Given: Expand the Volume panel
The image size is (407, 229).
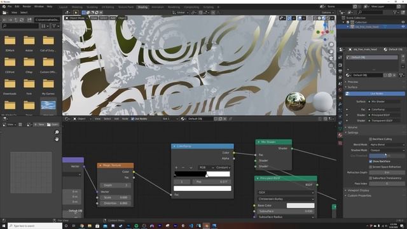Looking at the screenshot, I should [352, 127].
